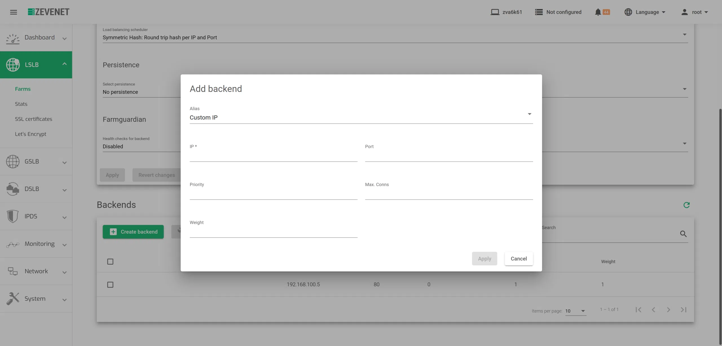Open the items per page dropdown
Image resolution: width=722 pixels, height=346 pixels.
(575, 311)
